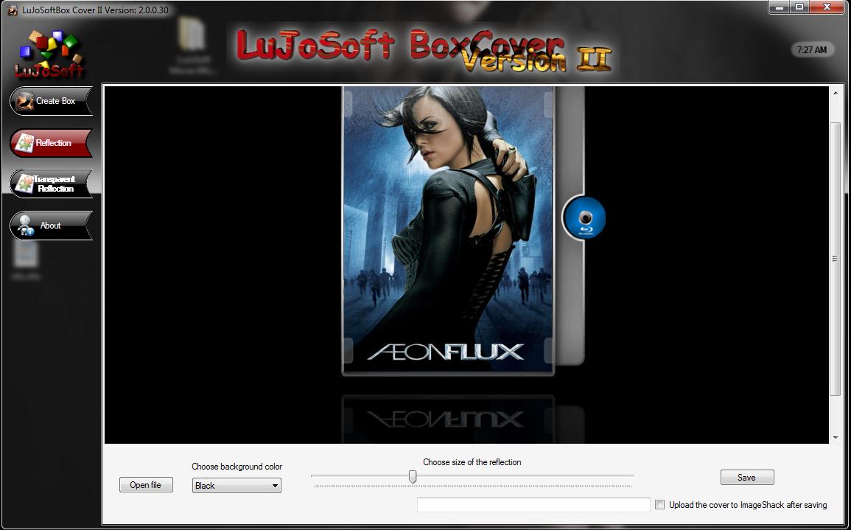The image size is (851, 530).
Task: Click the preview scrollbar down arrow
Action: point(836,437)
